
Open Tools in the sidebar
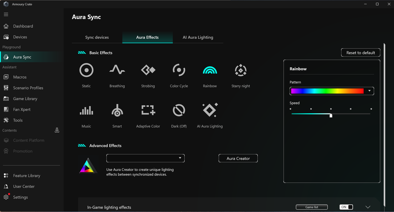[30, 120]
